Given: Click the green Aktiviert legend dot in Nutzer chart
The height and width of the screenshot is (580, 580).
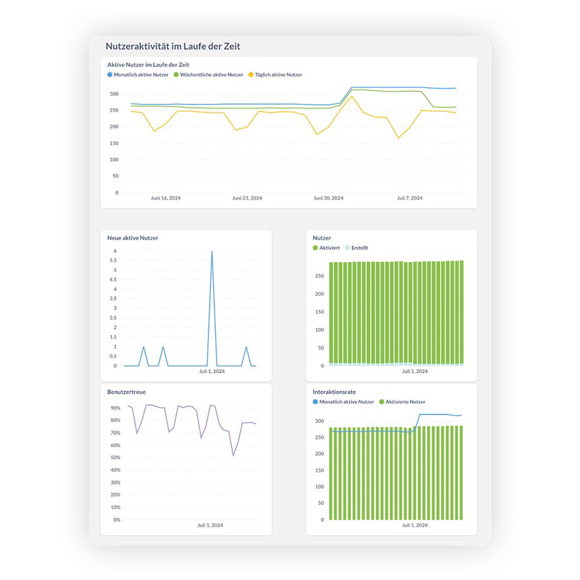Looking at the screenshot, I should 315,248.
